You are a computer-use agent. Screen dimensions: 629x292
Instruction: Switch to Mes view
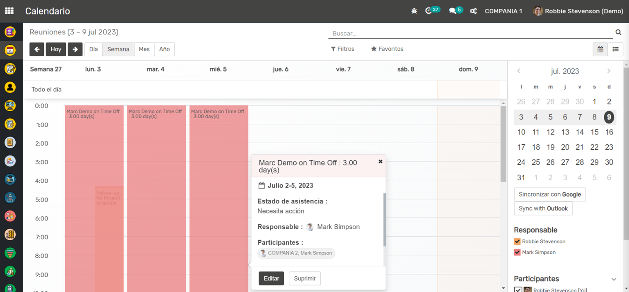click(x=144, y=49)
